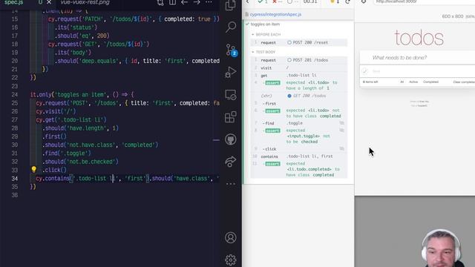Open the Accounts menu in VS Code
Screen dimensions: 475x267
[x=231, y=237]
